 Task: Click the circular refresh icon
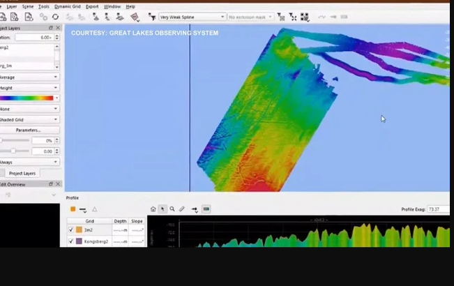pos(55,17)
